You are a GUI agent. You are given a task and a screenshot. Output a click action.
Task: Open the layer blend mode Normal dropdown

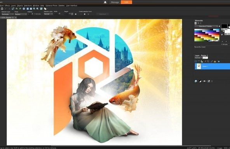click(198, 58)
